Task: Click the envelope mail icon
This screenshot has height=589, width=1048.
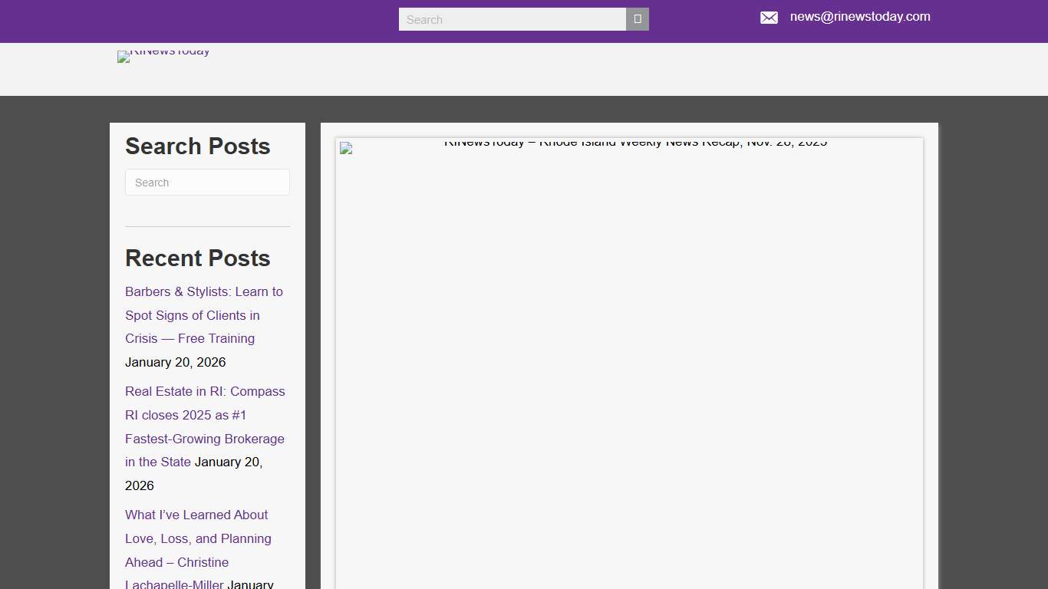Action: tap(769, 18)
